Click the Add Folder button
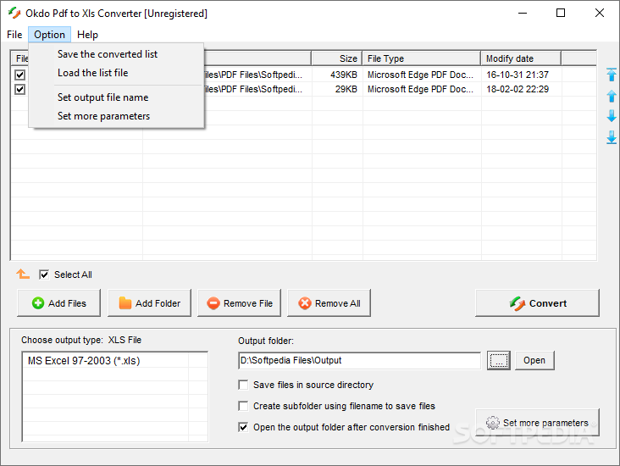The width and height of the screenshot is (620, 466). coord(149,303)
